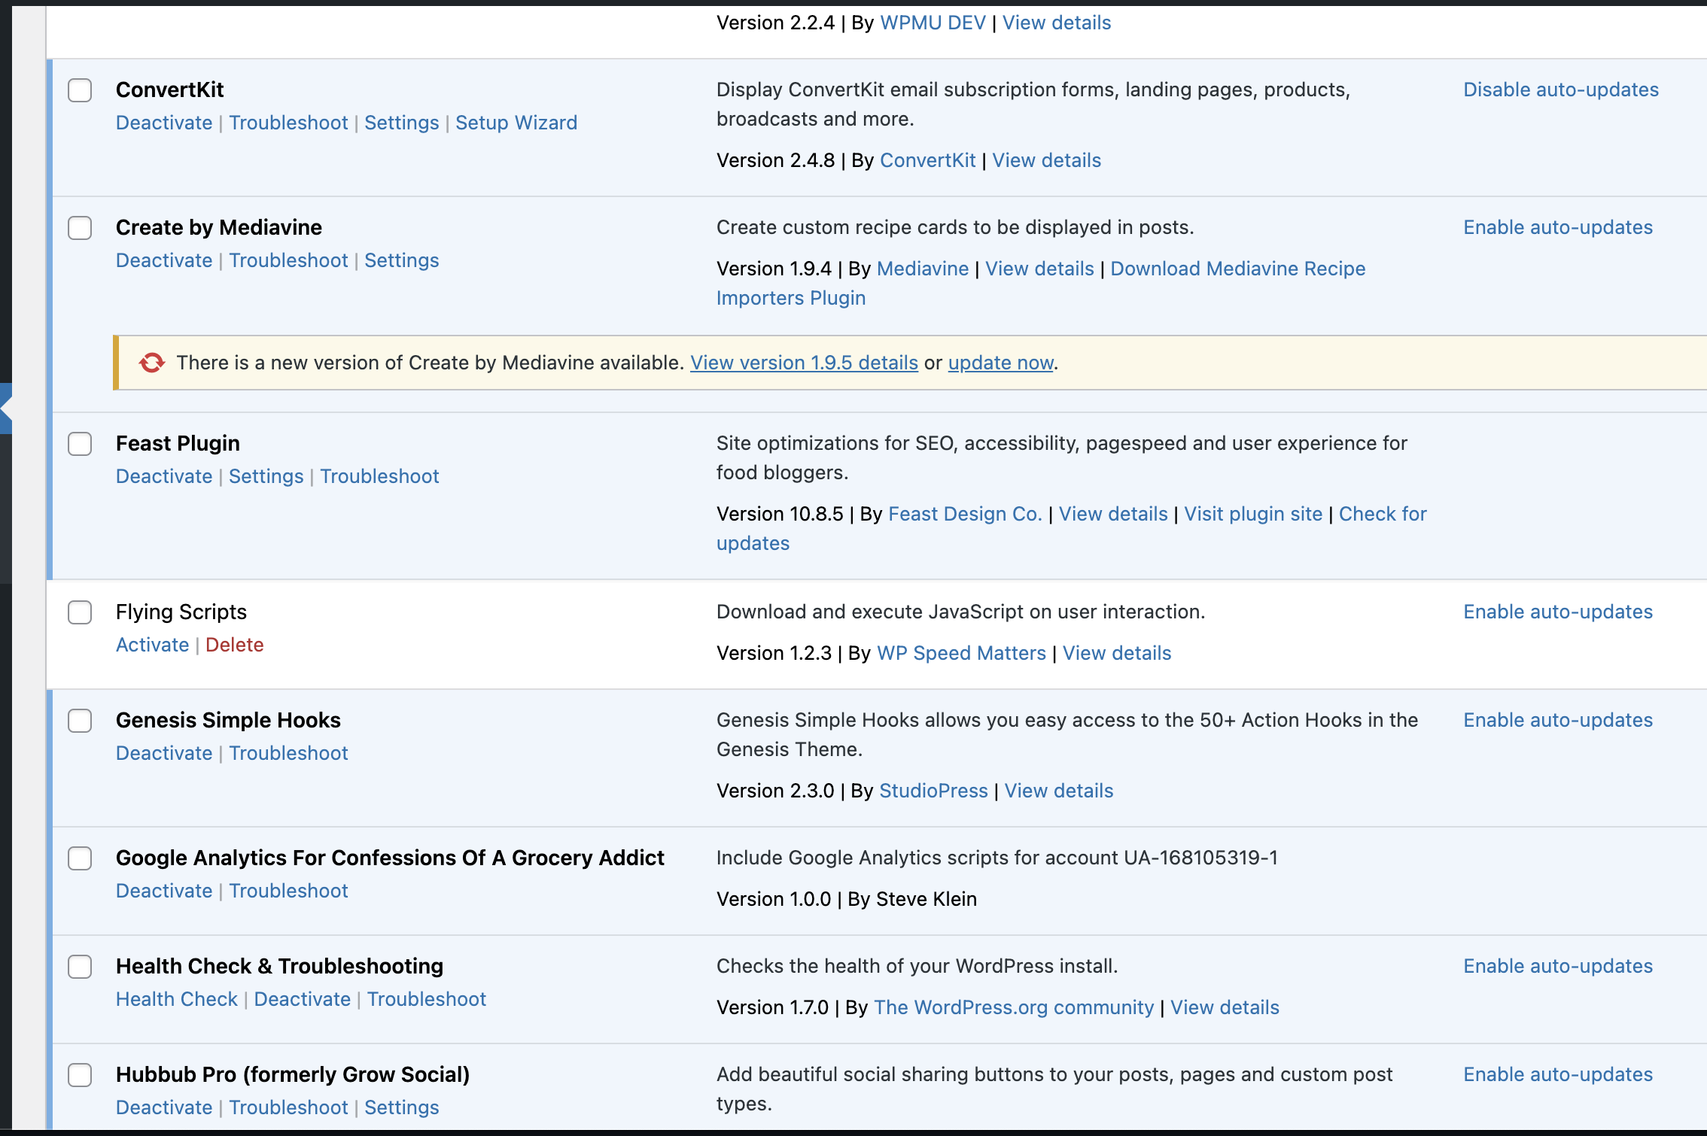Open Health Check link under Health Check plugin
Image resolution: width=1707 pixels, height=1136 pixels.
(x=176, y=999)
